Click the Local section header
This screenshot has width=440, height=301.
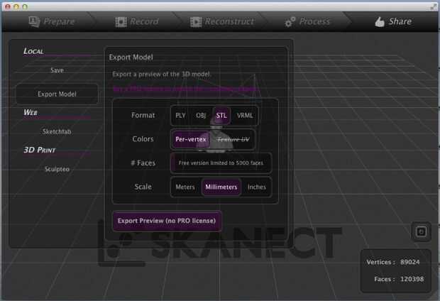pos(33,51)
